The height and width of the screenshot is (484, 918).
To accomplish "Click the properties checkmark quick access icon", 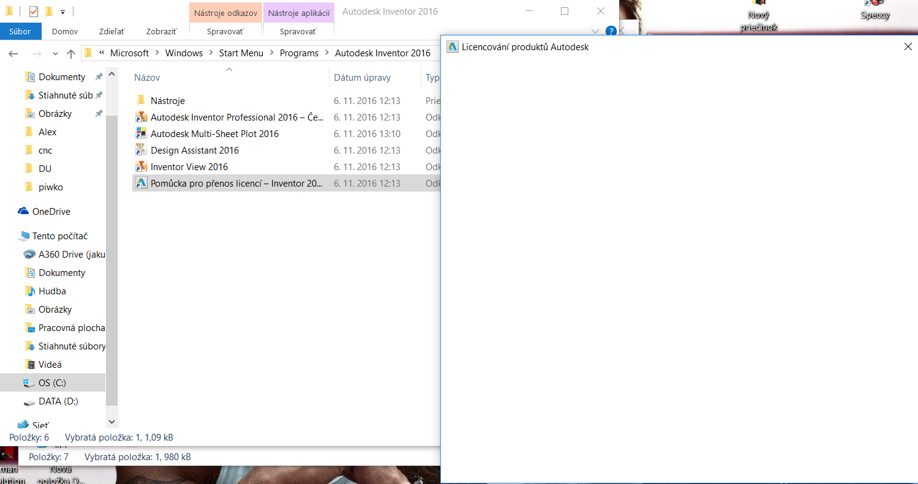I will (34, 12).
